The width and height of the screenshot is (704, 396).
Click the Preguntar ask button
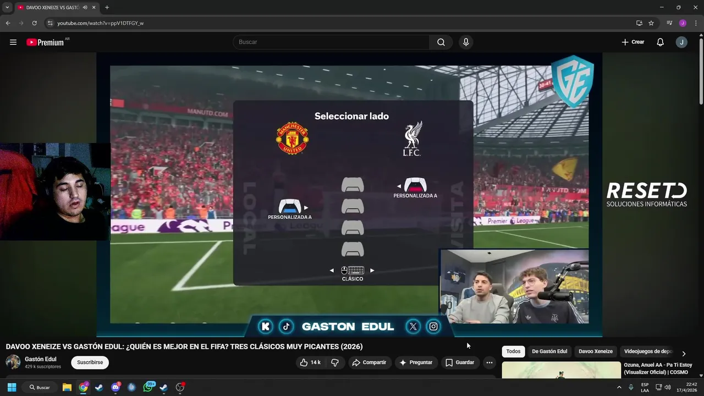click(x=416, y=362)
